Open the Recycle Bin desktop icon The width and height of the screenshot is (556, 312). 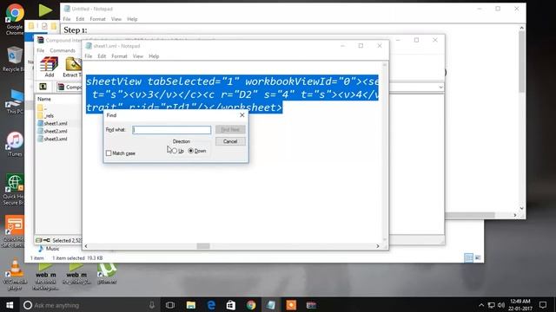[14, 59]
